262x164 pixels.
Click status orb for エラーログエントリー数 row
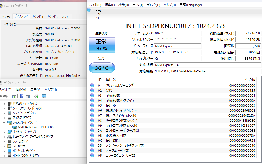92,155
